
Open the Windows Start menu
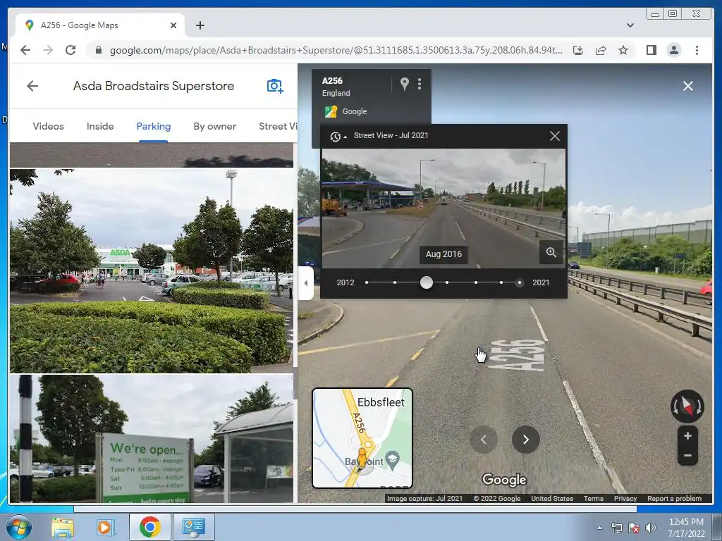18,527
